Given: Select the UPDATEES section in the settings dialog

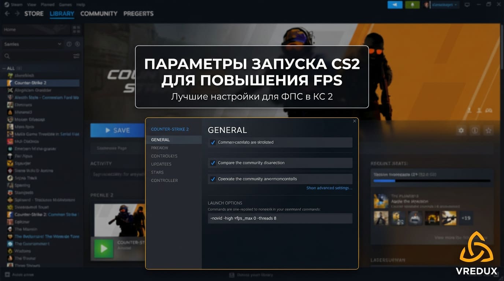Looking at the screenshot, I should click(x=161, y=164).
